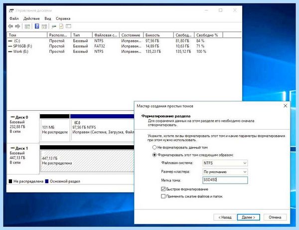Enable 'Применять сжатие файлов и папок' checkbox
Viewport: 299px width, 230px height.
pos(163,196)
